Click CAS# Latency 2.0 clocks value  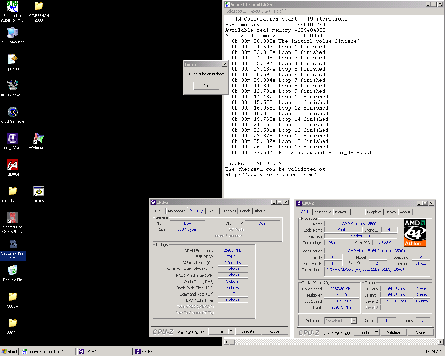(x=233, y=263)
